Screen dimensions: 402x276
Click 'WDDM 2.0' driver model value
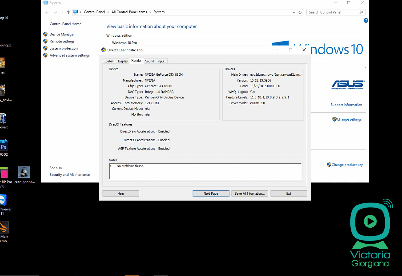coord(257,103)
